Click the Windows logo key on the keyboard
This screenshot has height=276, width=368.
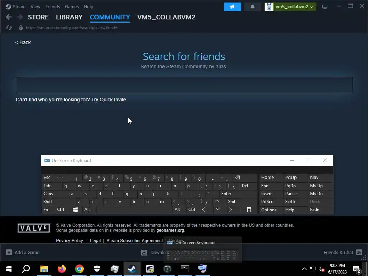(75, 210)
